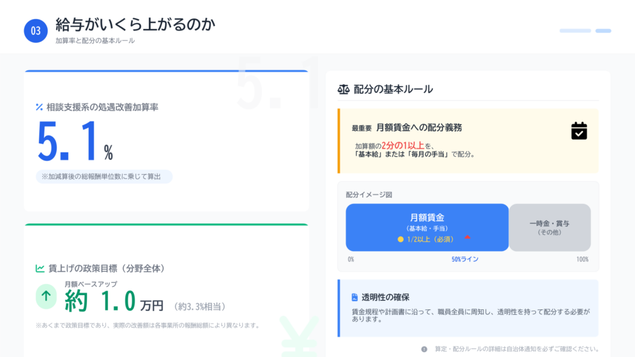Click the small red triangle marker
The height and width of the screenshot is (357, 635).
pyautogui.click(x=468, y=237)
